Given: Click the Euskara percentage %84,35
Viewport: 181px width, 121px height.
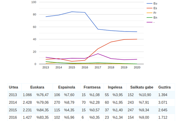Looking at the screenshot, I should [x=44, y=110].
